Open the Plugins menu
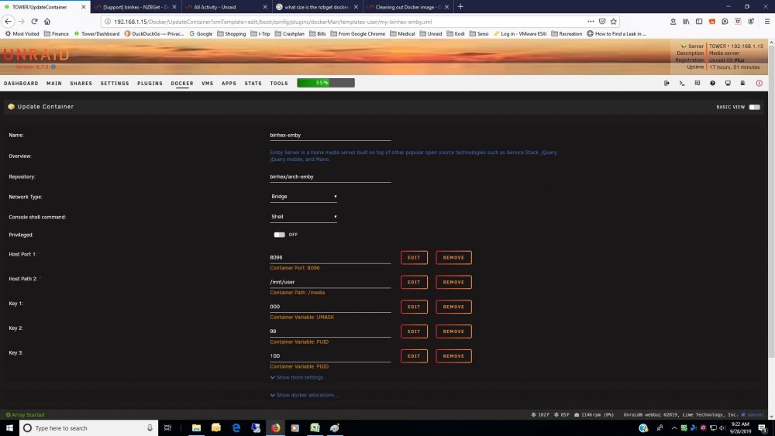 [150, 84]
